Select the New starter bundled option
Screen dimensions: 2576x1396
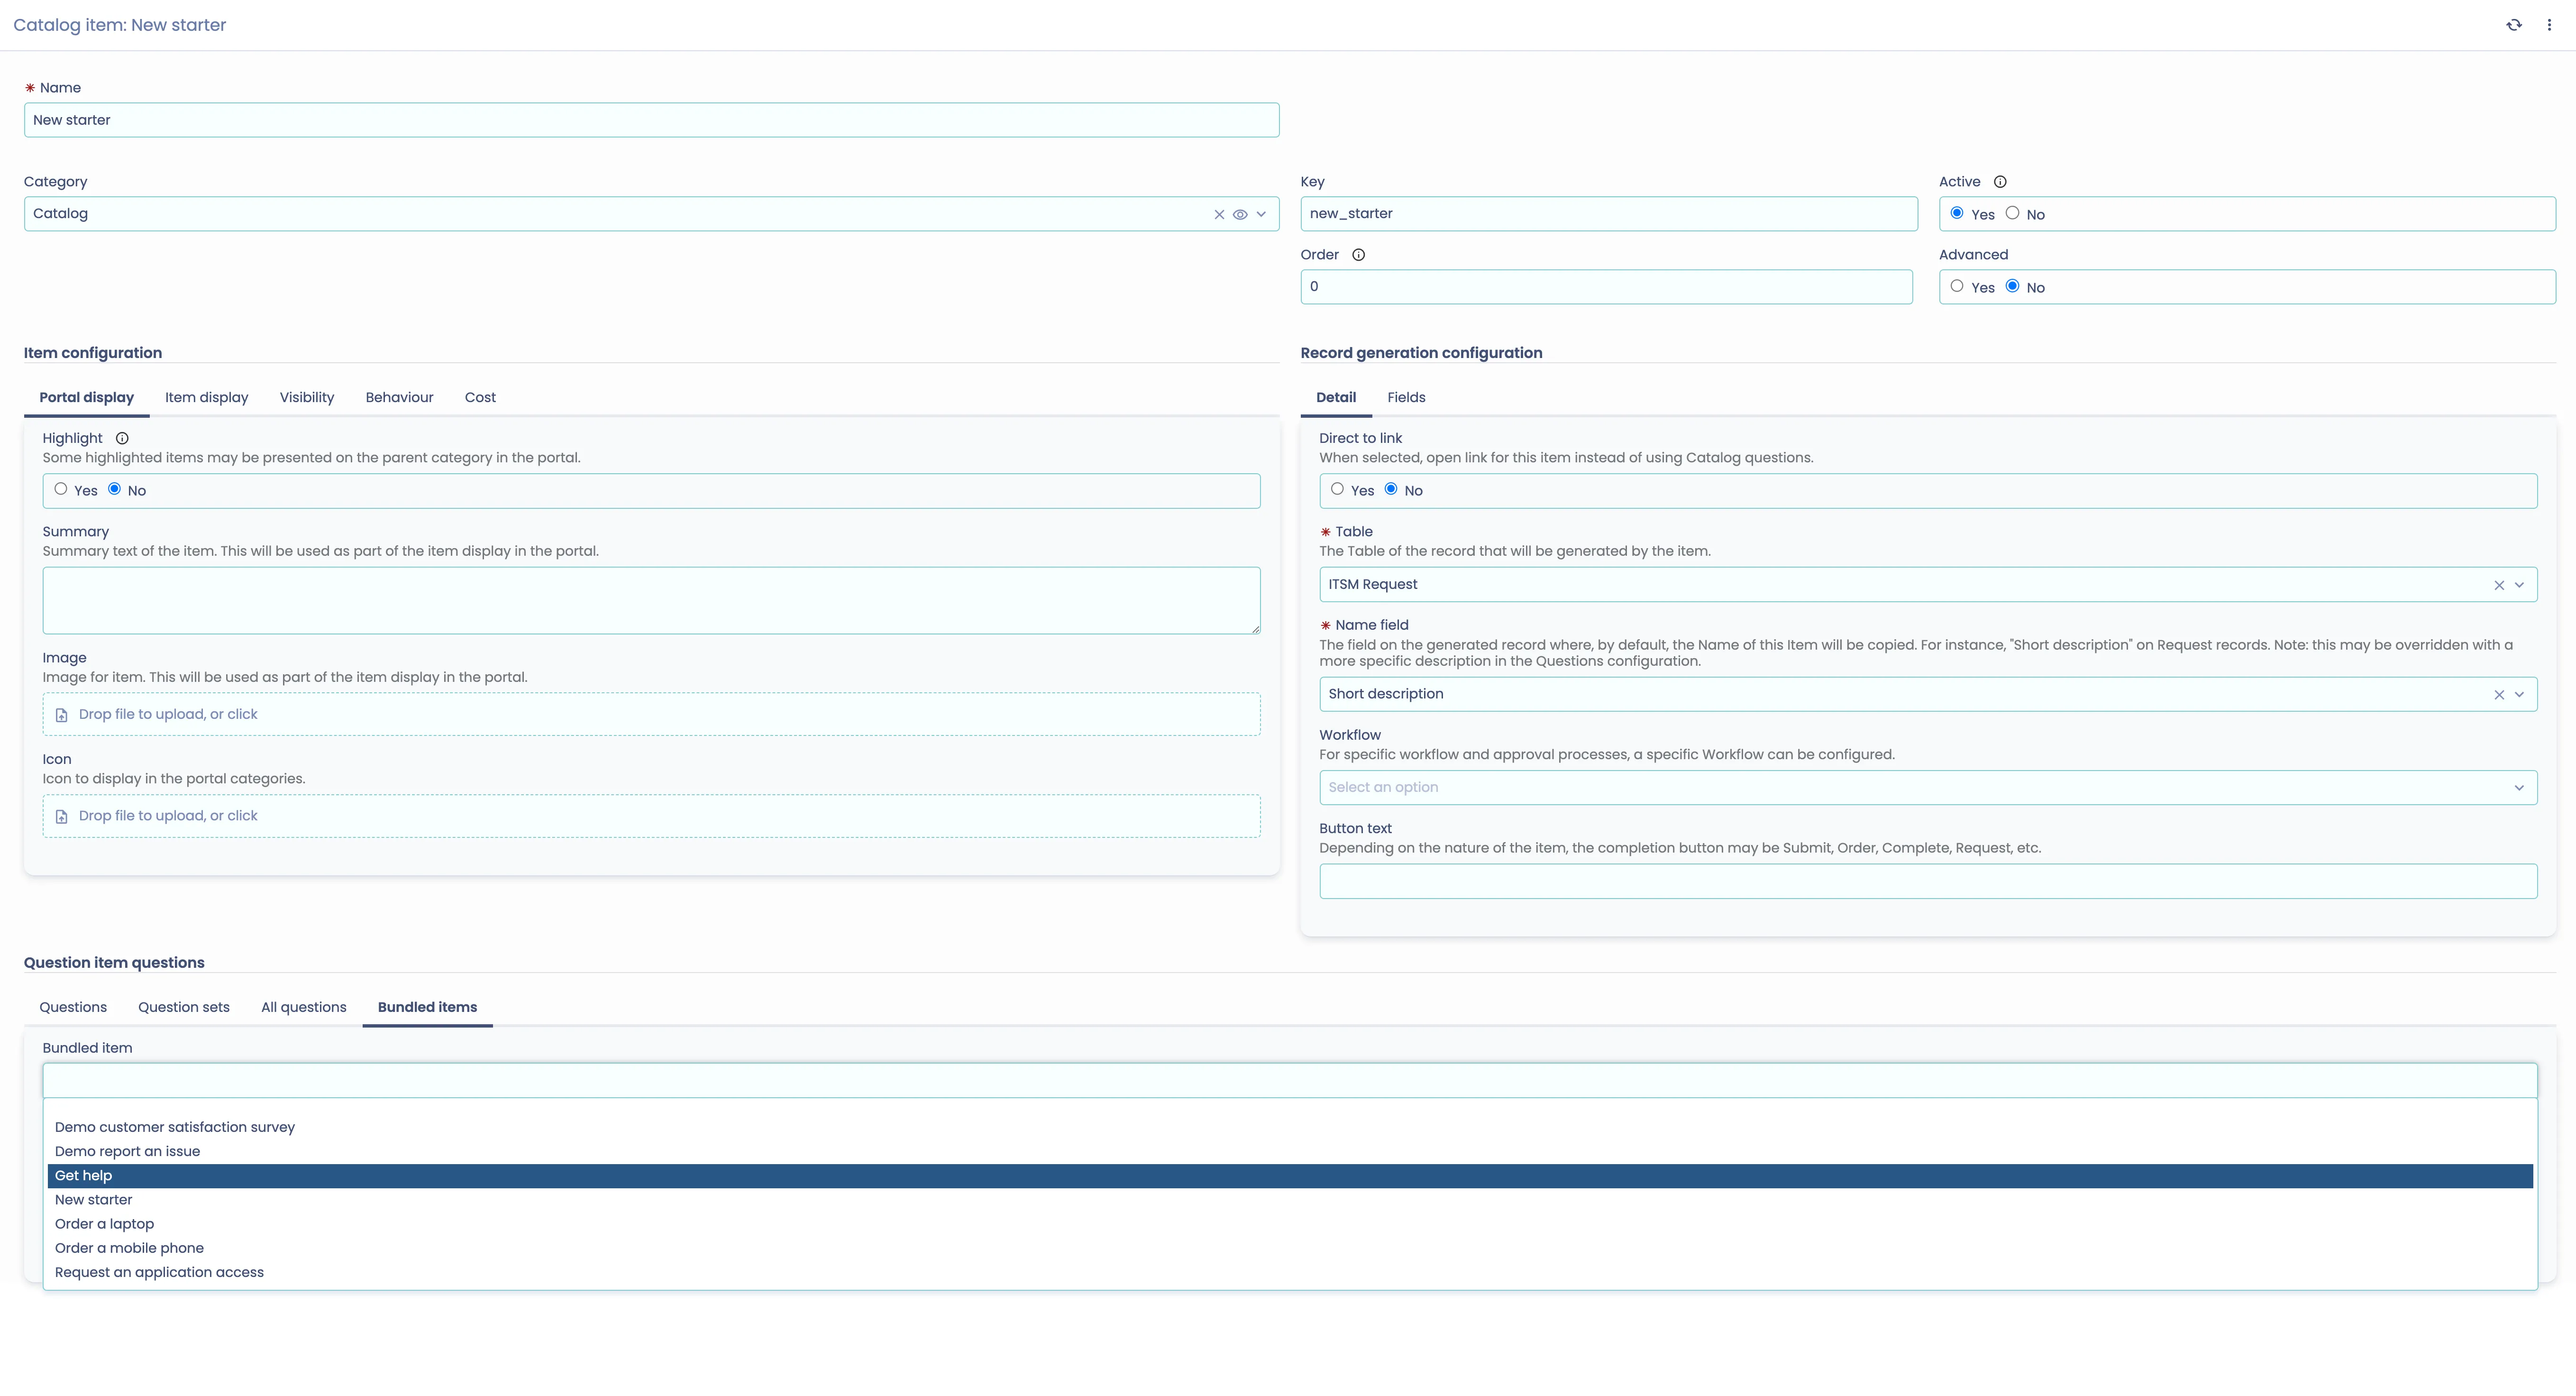[x=1290, y=1200]
